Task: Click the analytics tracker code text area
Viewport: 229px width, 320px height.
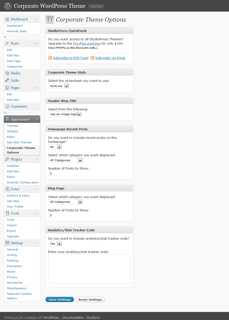Action: (x=89, y=269)
